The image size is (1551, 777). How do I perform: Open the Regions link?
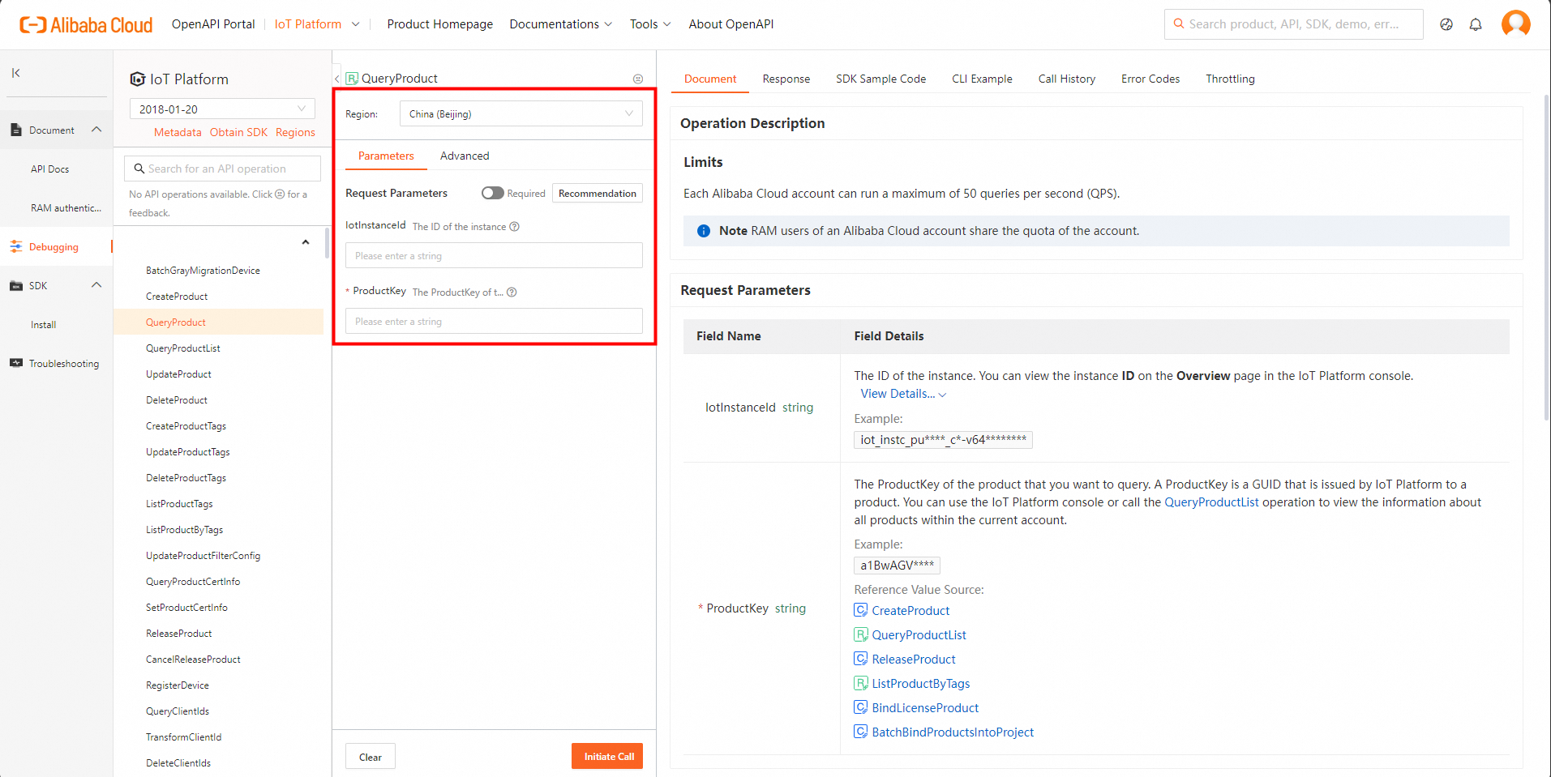295,132
